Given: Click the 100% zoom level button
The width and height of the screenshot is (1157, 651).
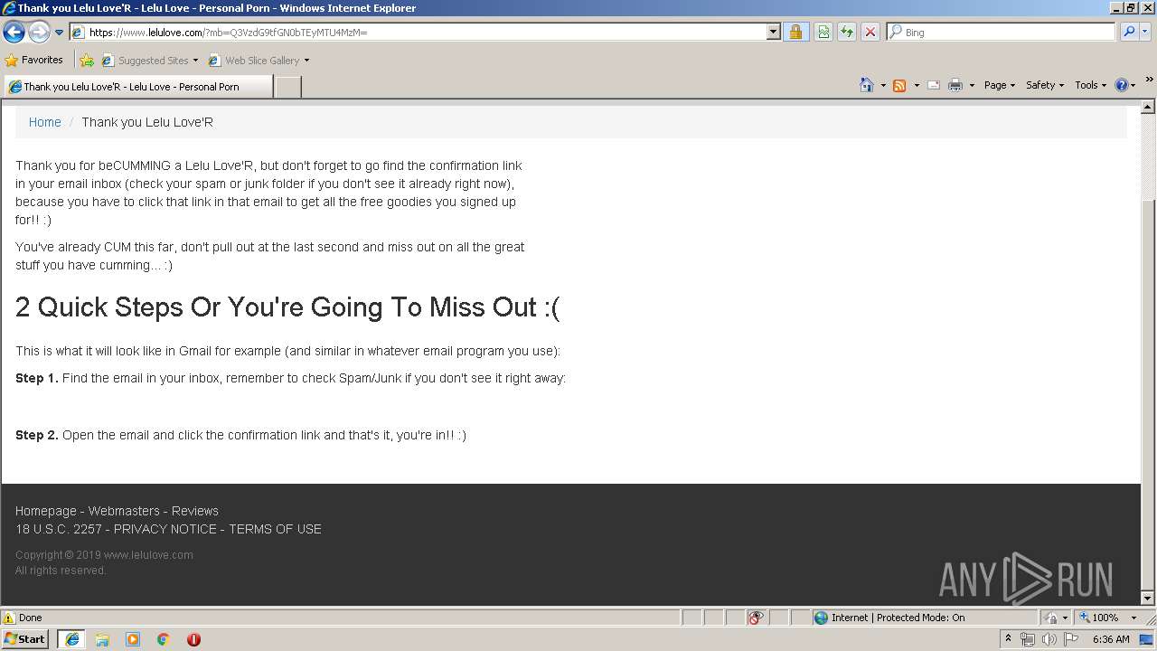Looking at the screenshot, I should point(1098,618).
